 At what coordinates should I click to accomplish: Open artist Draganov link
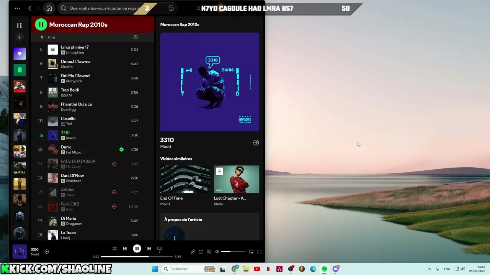(74, 224)
